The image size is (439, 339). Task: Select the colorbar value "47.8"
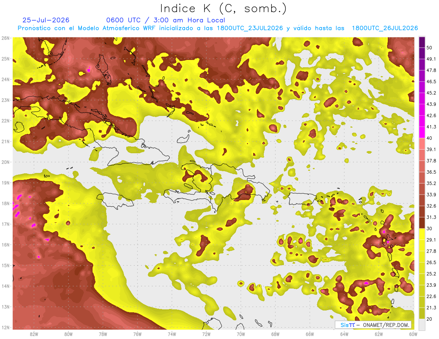coord(431,70)
